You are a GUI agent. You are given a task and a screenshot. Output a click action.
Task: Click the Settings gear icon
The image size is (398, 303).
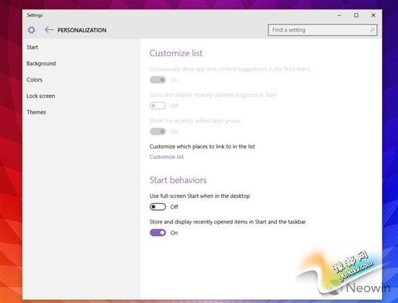[x=31, y=30]
